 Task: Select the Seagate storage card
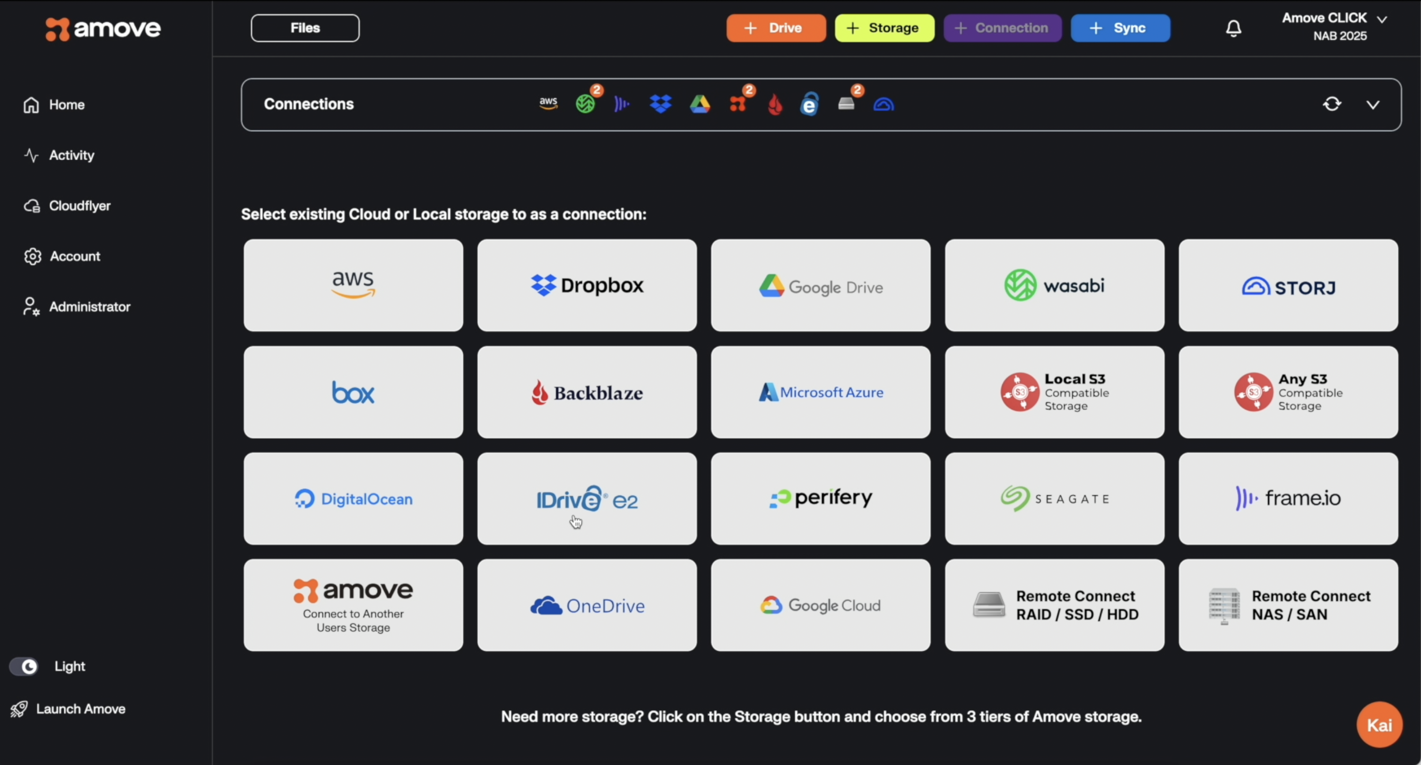pyautogui.click(x=1054, y=499)
